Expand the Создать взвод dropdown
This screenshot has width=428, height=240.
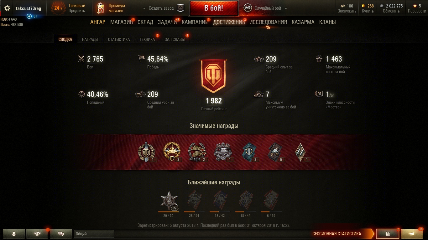[158, 8]
